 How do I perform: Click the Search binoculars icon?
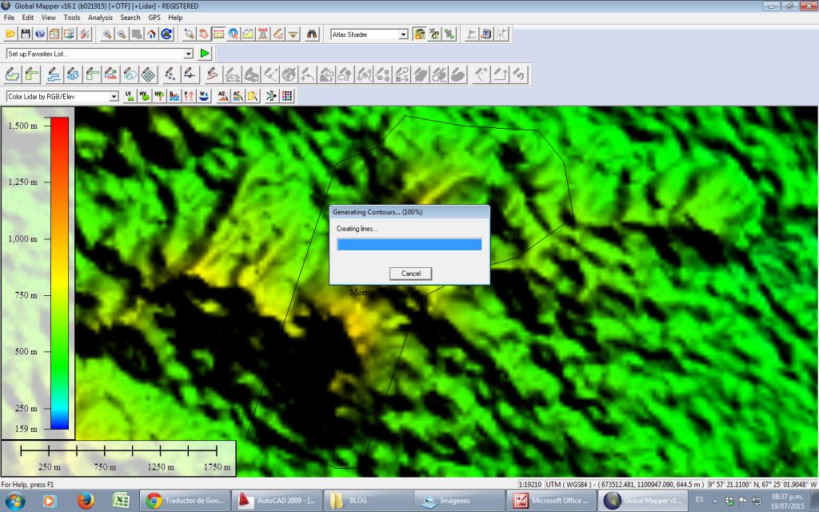pos(313,34)
